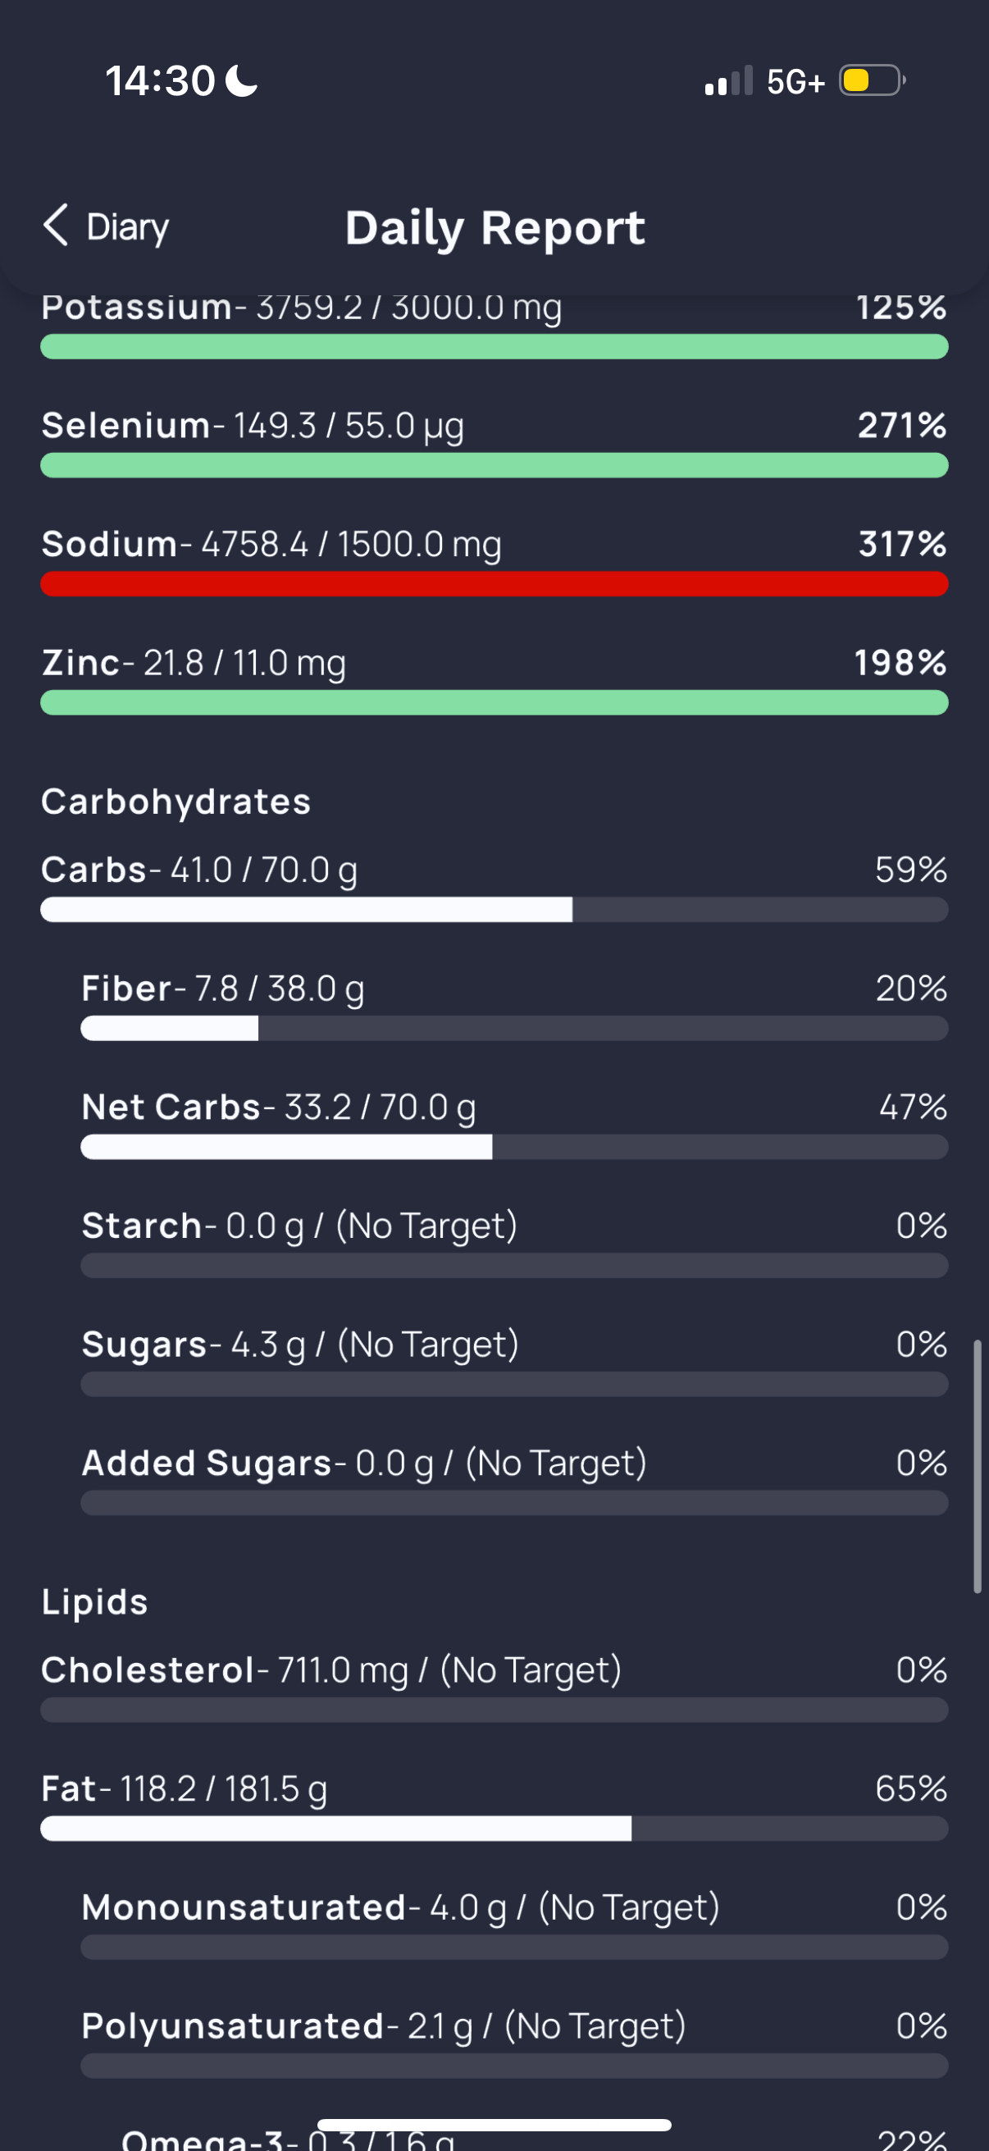The width and height of the screenshot is (989, 2151).
Task: Select the red Sodium progress bar
Action: pos(494,583)
